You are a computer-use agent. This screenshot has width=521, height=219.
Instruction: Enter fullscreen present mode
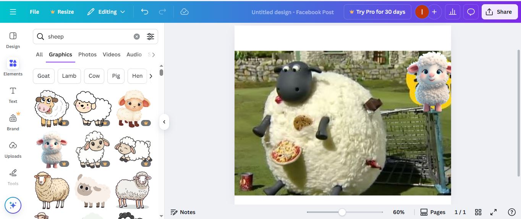click(493, 212)
